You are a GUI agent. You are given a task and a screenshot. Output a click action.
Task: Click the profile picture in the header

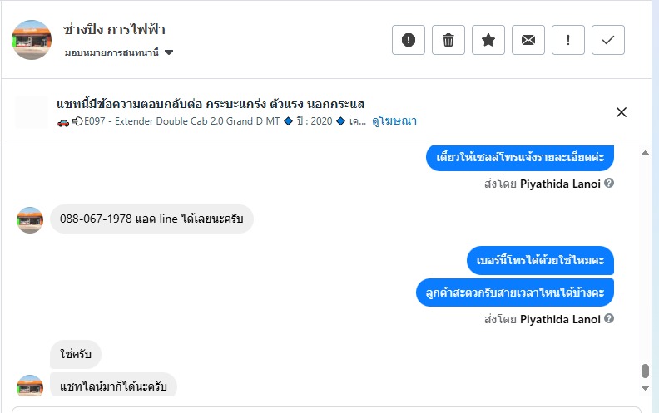click(x=32, y=40)
